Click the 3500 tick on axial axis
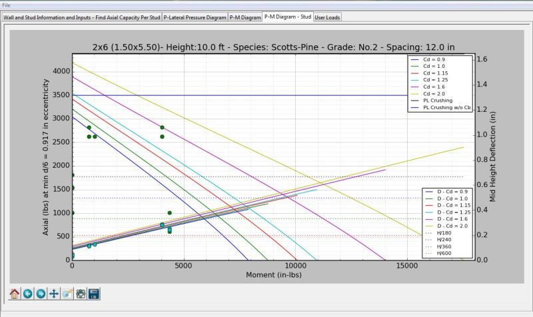This screenshot has width=533, height=317. (61, 95)
